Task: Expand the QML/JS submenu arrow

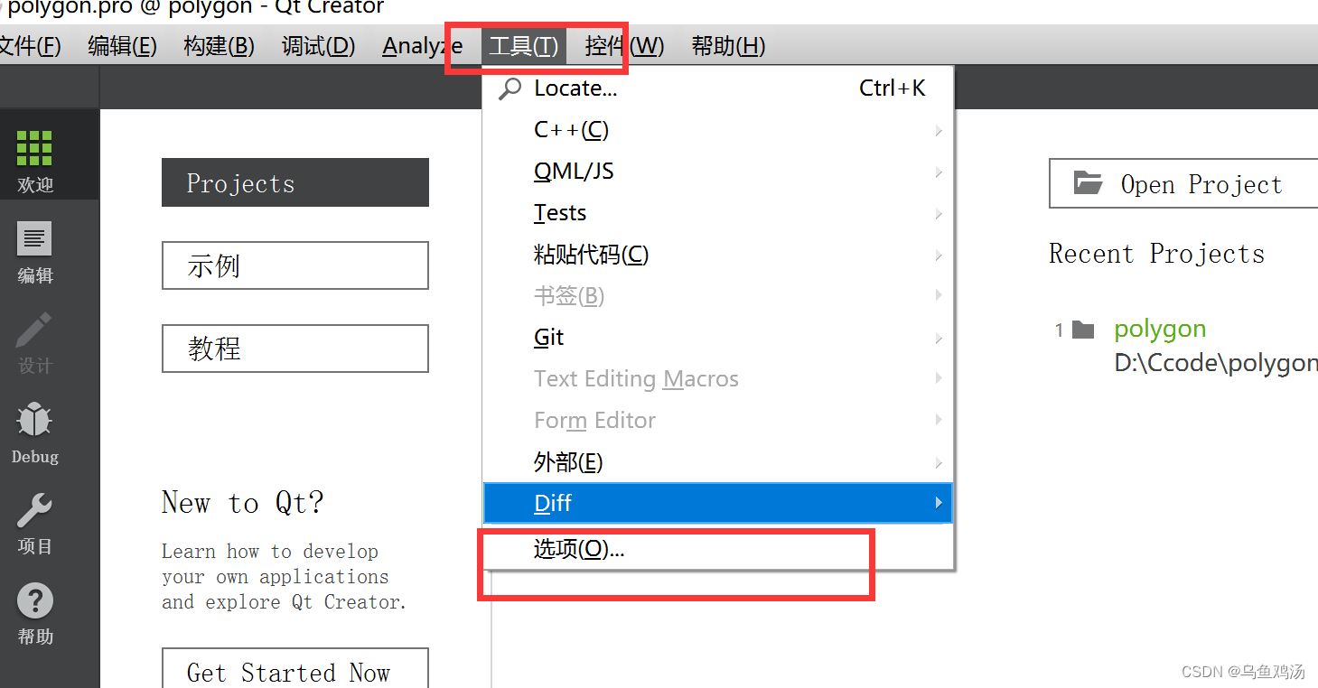Action: [939, 172]
